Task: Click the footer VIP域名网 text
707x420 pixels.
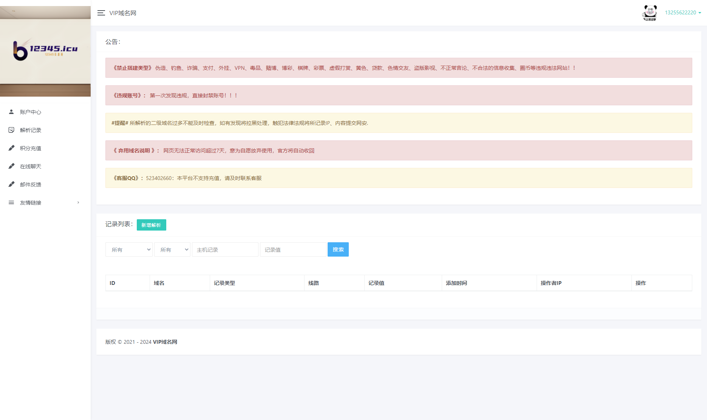Action: tap(165, 342)
